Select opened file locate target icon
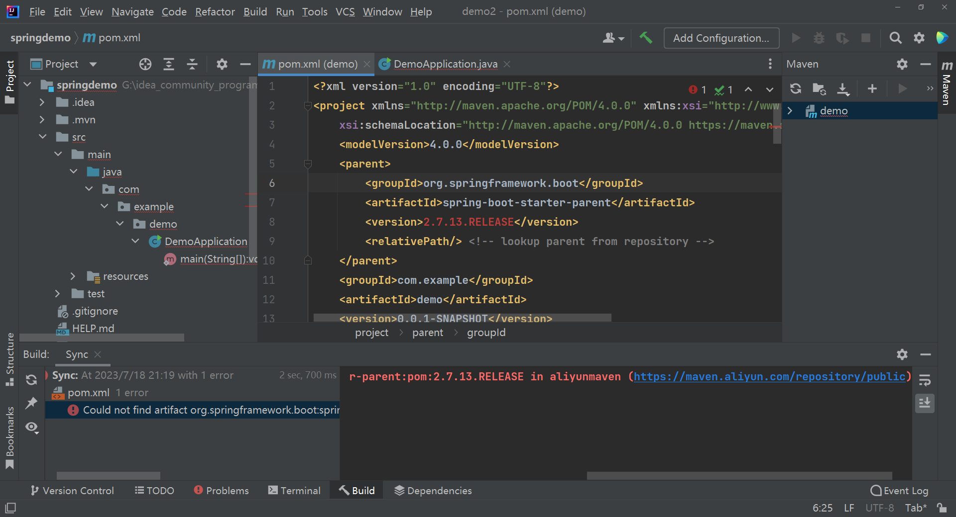This screenshot has width=956, height=517. coord(145,64)
